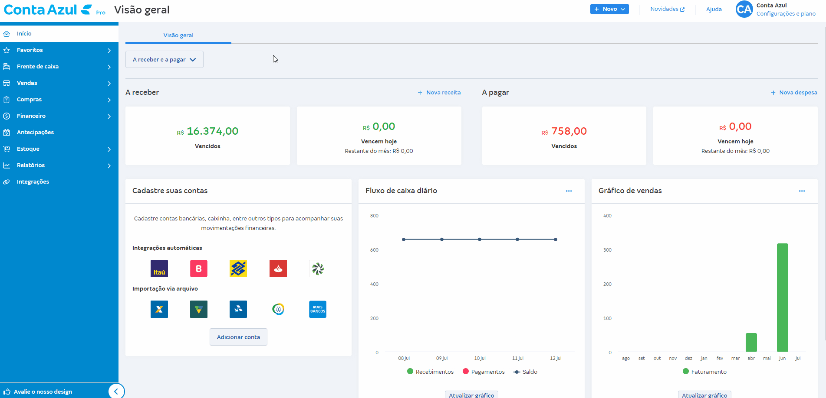Open the R$ 16.374,00 Vencidos receivables card
The width and height of the screenshot is (826, 398).
207,136
